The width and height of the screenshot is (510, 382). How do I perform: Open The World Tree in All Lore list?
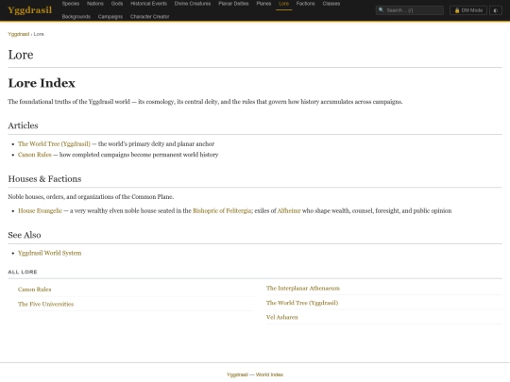coord(302,303)
